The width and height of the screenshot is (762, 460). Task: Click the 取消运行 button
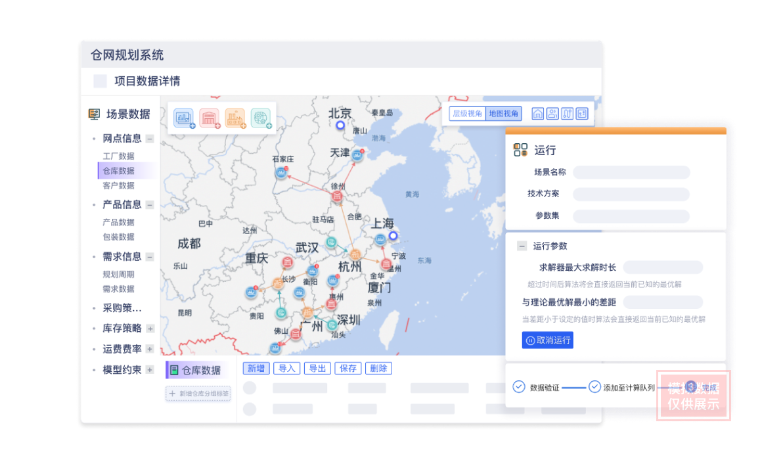click(x=547, y=340)
